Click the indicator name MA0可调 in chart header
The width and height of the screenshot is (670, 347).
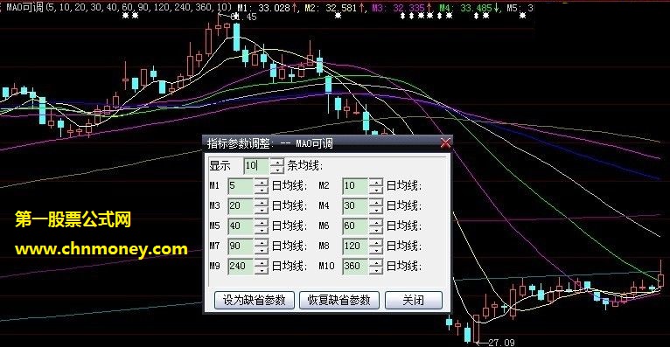click(25, 7)
